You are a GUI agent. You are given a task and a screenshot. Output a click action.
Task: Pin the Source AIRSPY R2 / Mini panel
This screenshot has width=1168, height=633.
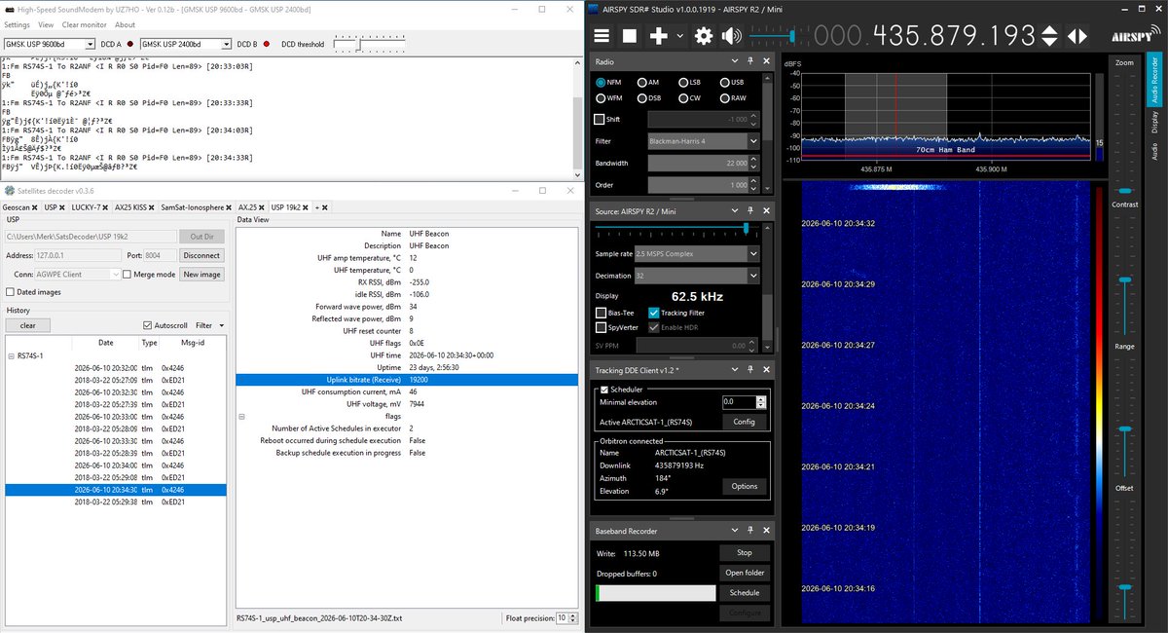click(x=749, y=211)
